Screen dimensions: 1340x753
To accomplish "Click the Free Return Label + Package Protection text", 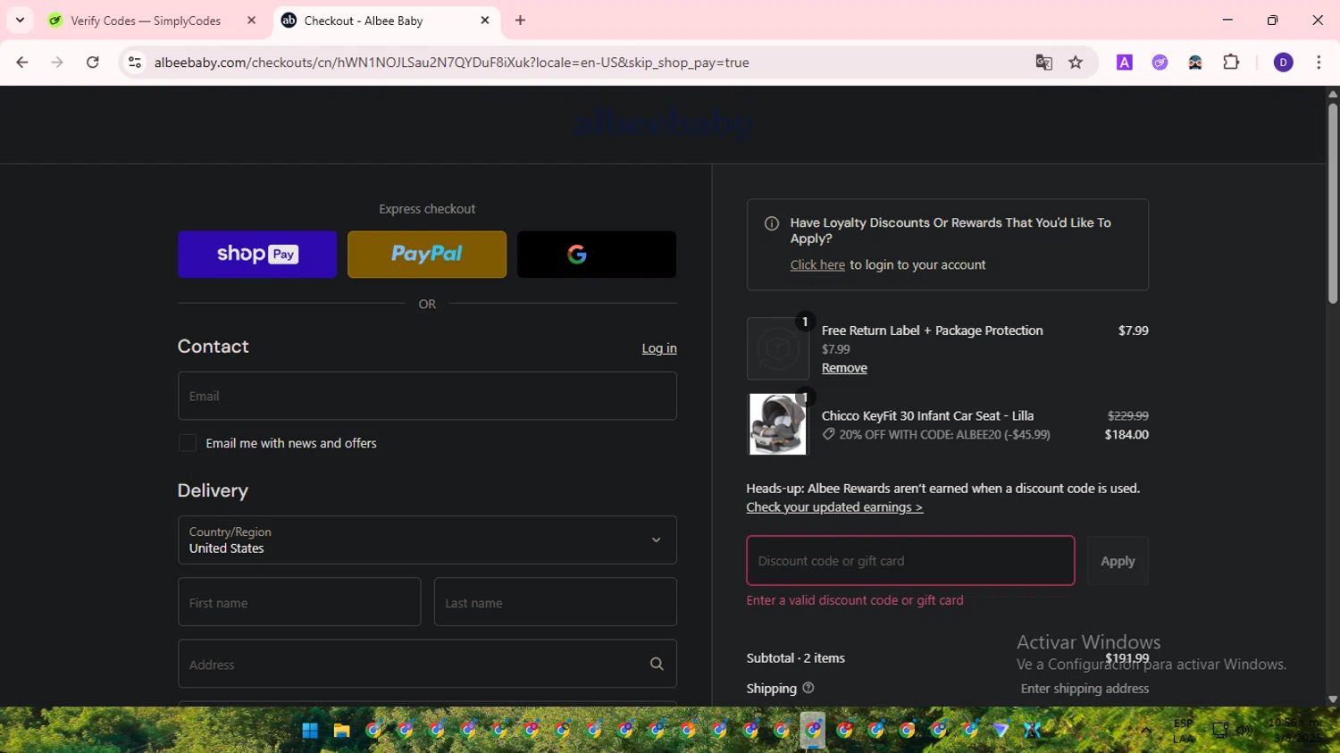I will (x=933, y=330).
